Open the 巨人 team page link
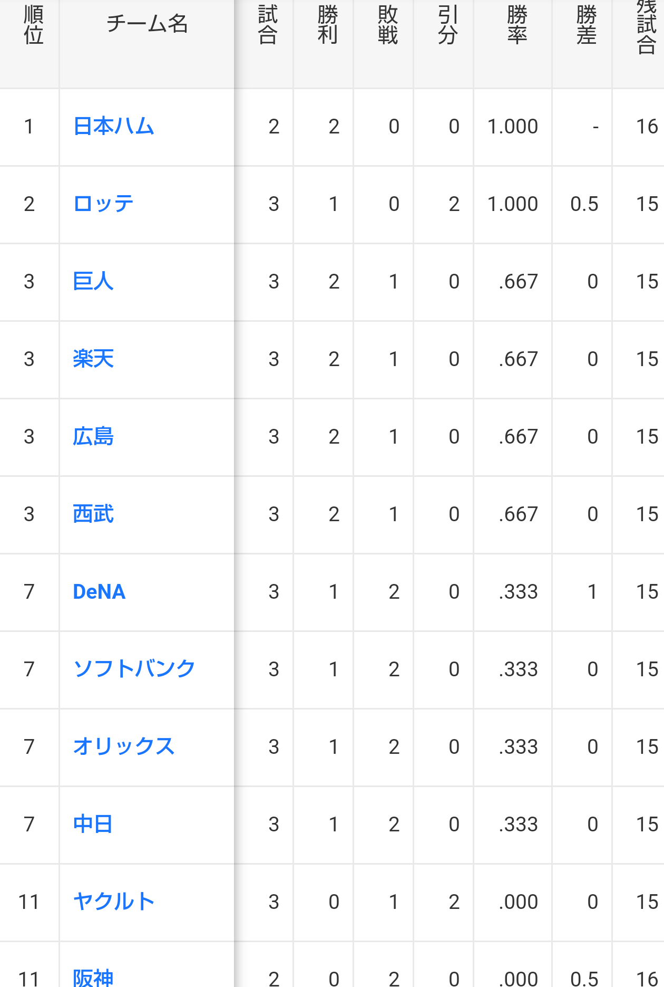 tap(93, 282)
